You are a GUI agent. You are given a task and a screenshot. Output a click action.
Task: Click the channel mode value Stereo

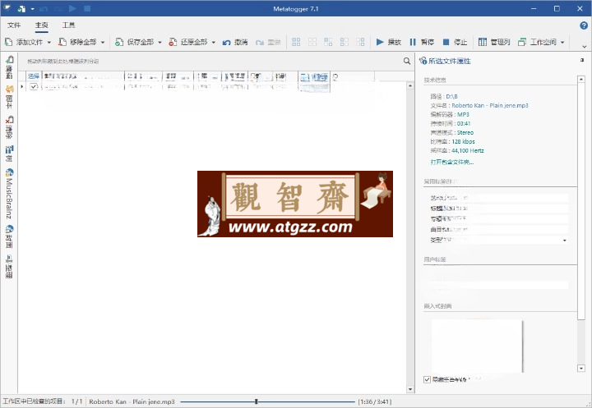(x=465, y=133)
